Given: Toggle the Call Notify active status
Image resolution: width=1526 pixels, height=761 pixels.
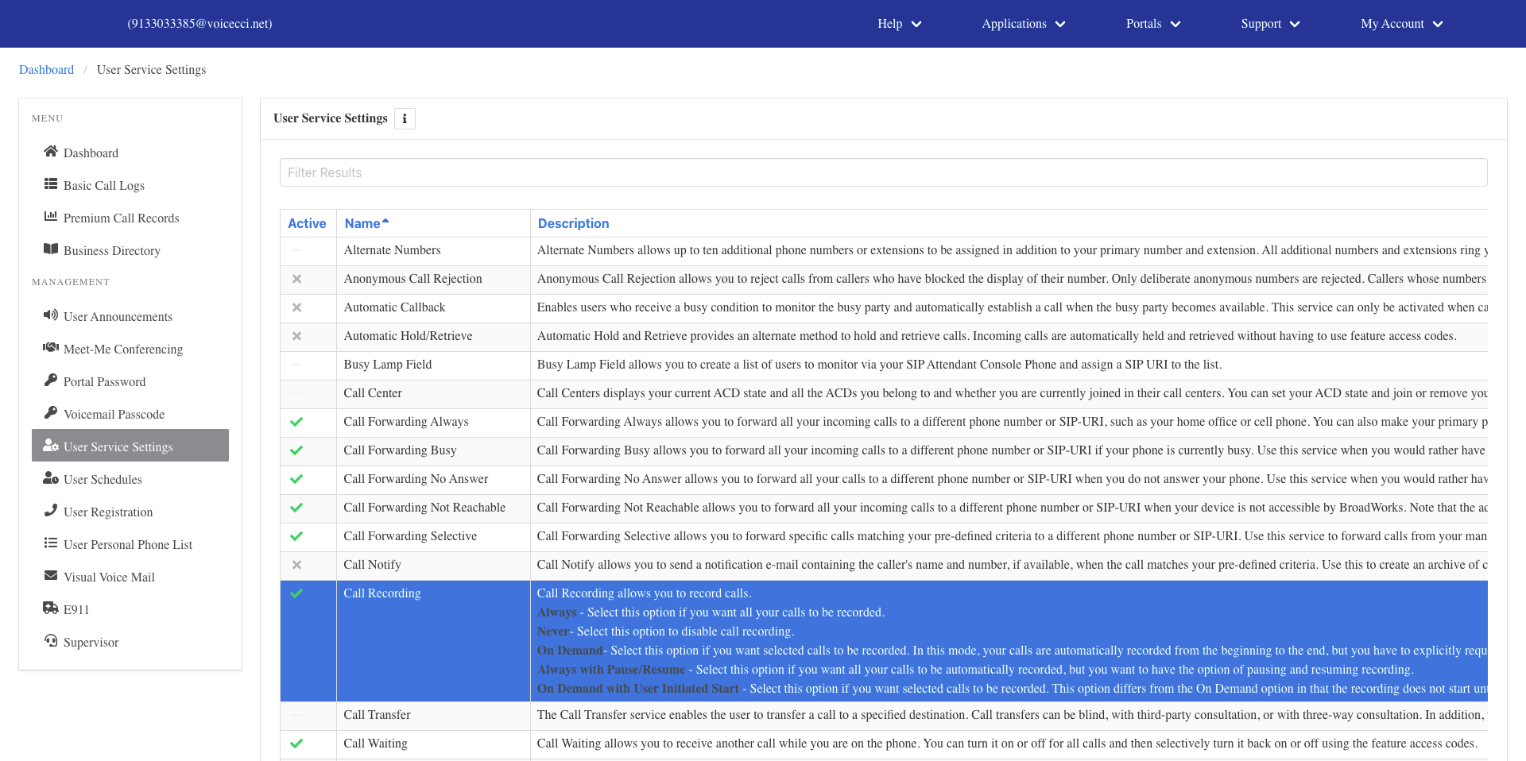Looking at the screenshot, I should (x=296, y=565).
